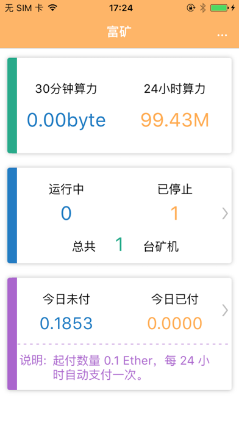Tap the 24小时算力 value 99.43M
Screen dimensions: 239x425
(x=175, y=120)
